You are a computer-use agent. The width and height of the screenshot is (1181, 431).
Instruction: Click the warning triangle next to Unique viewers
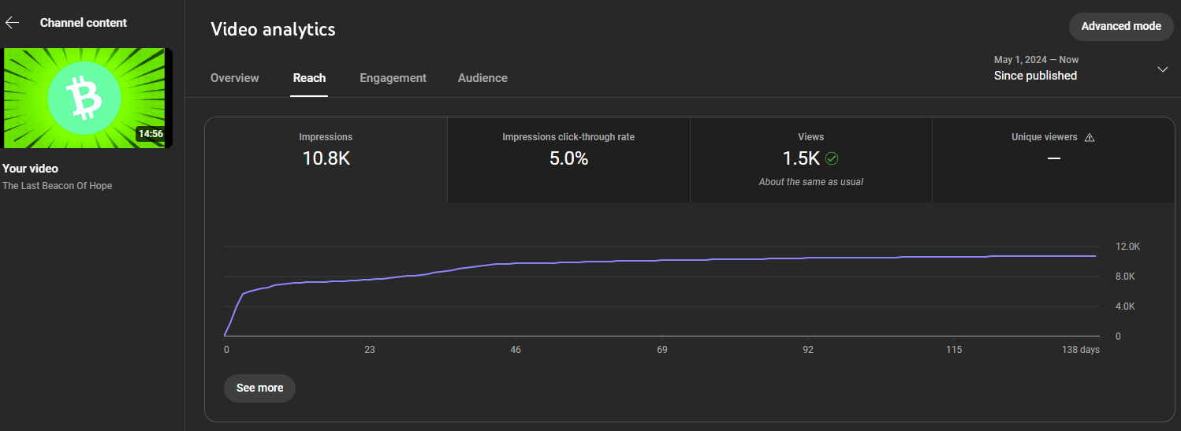1090,137
